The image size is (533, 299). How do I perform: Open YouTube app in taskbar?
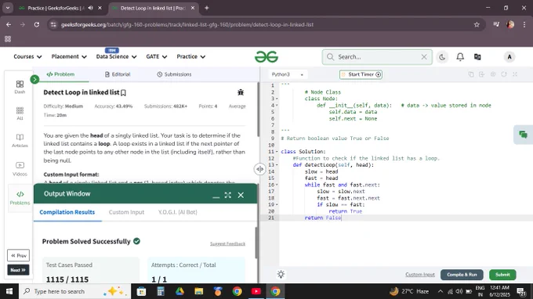point(256,291)
